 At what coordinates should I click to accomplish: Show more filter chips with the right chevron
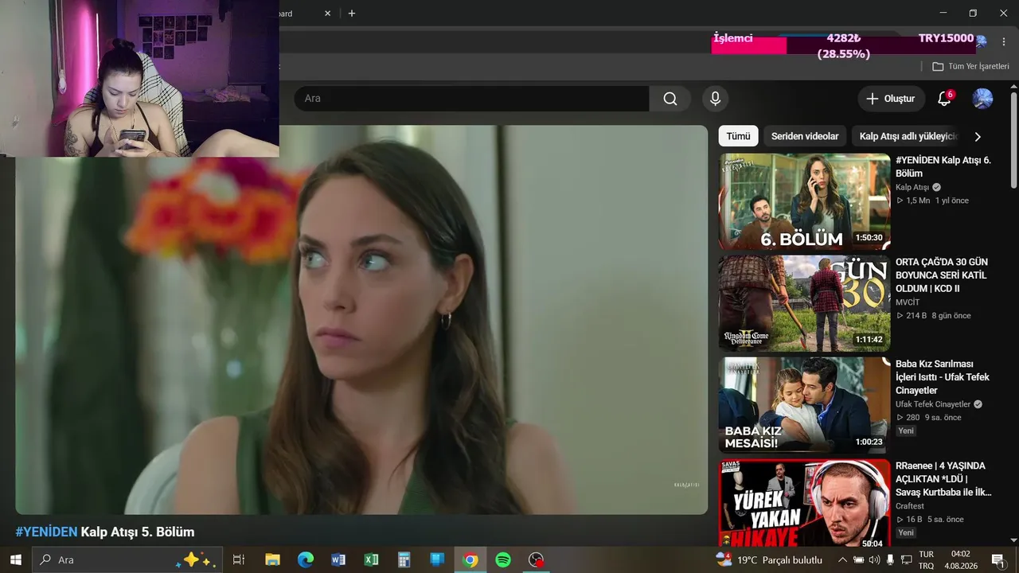(x=978, y=136)
